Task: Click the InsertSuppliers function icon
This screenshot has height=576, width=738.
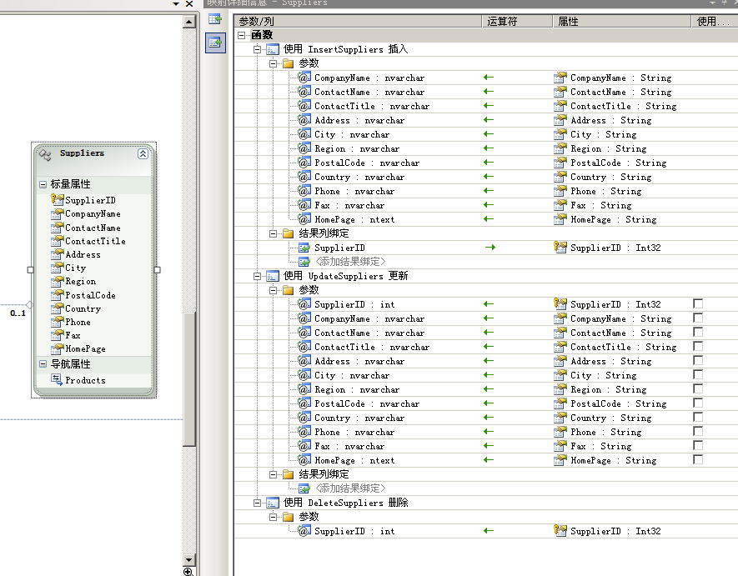Action: coord(273,49)
